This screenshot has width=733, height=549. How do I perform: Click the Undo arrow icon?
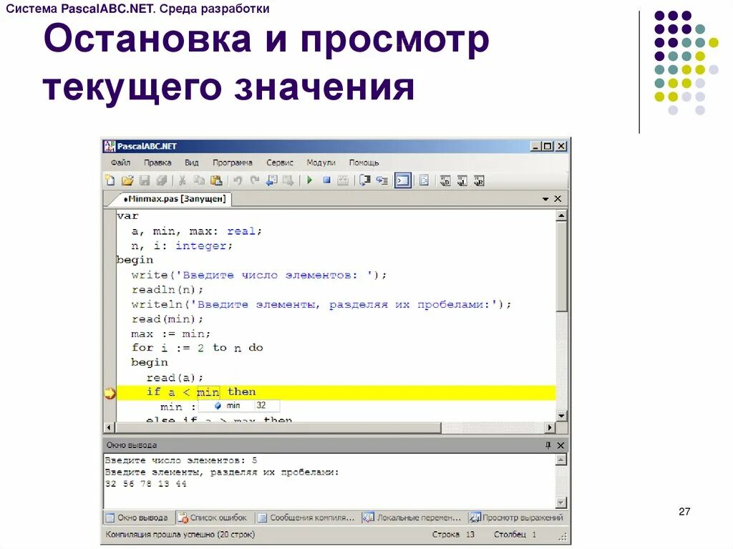238,180
